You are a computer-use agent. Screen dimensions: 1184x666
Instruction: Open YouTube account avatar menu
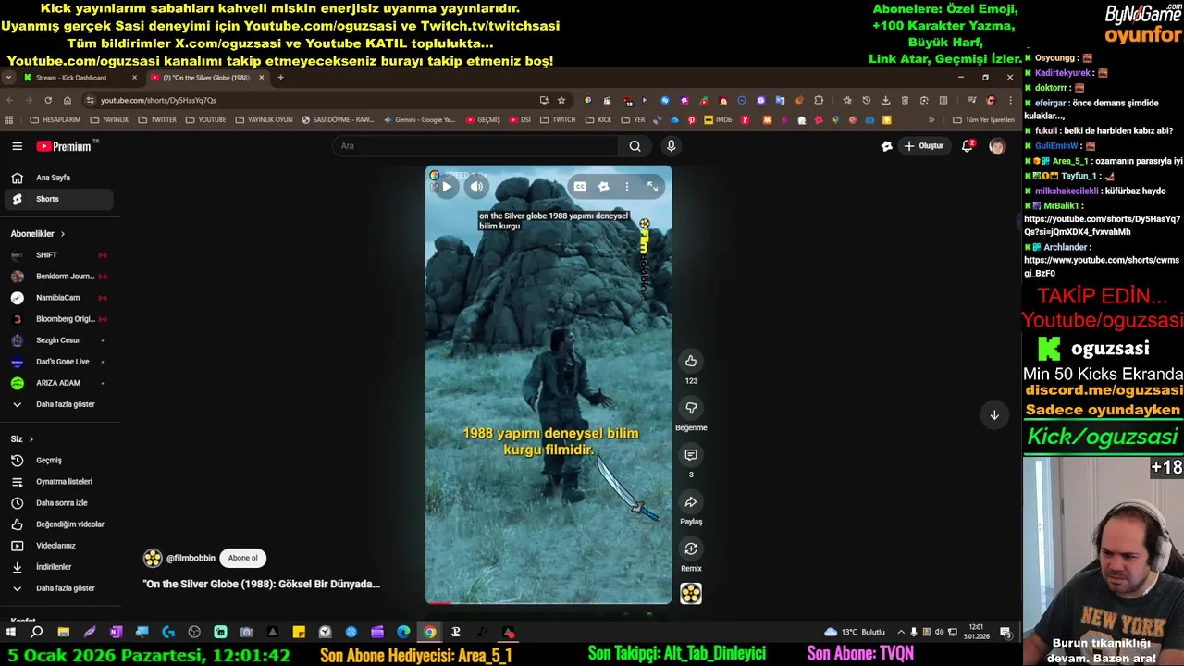pyautogui.click(x=997, y=146)
